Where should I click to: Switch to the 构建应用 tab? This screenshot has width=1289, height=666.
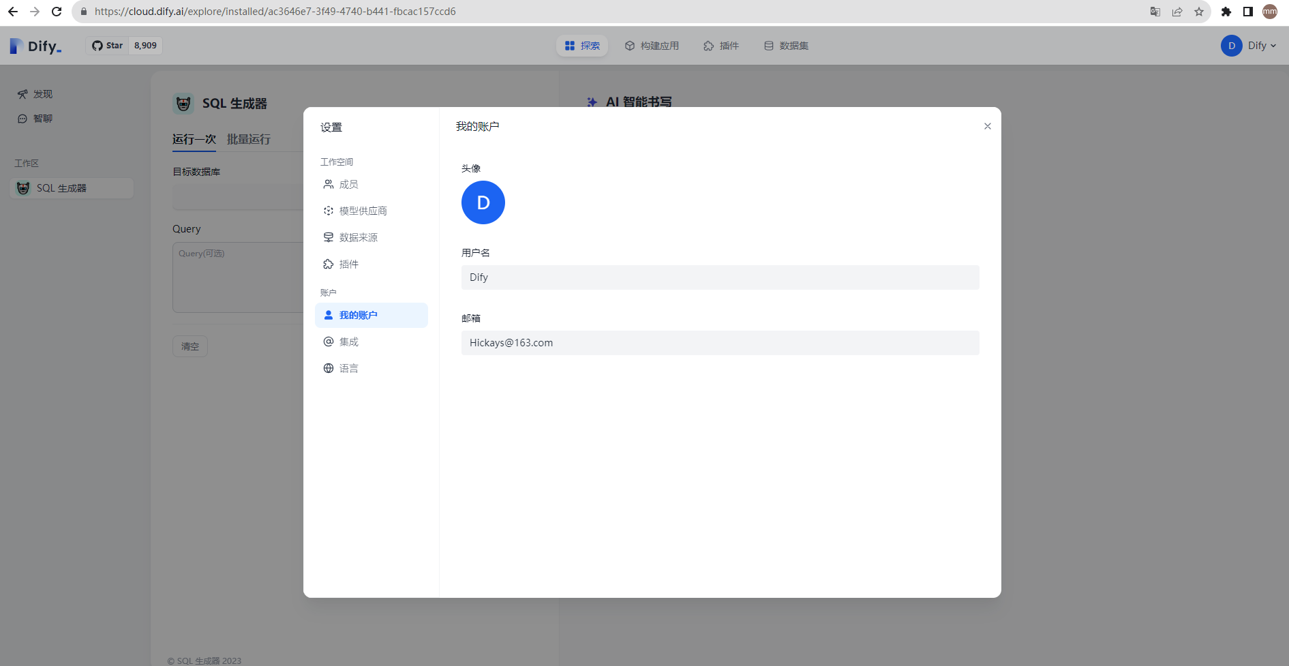point(652,46)
